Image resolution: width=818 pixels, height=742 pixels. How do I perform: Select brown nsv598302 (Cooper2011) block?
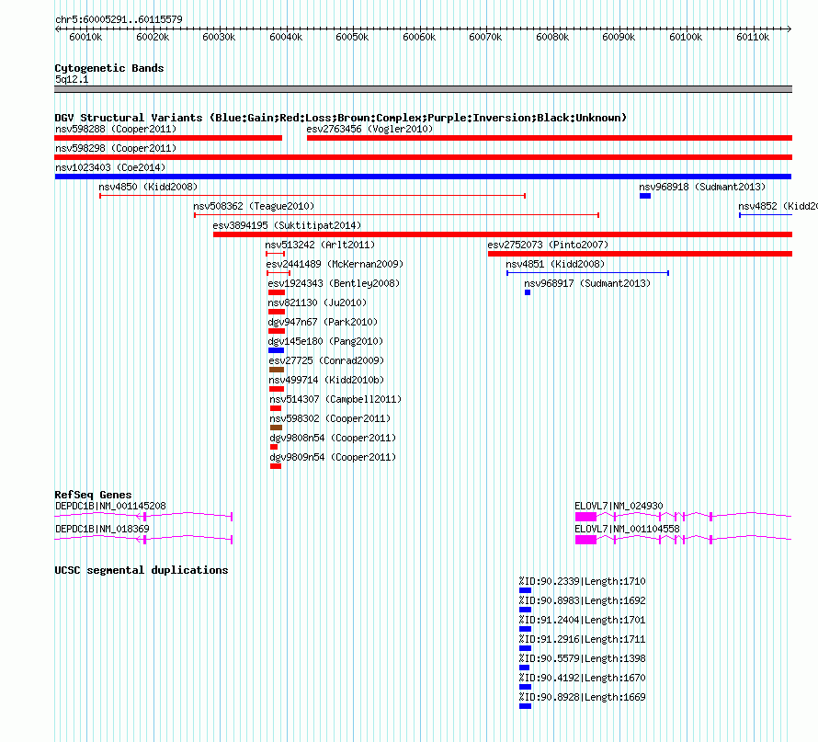click(x=276, y=428)
